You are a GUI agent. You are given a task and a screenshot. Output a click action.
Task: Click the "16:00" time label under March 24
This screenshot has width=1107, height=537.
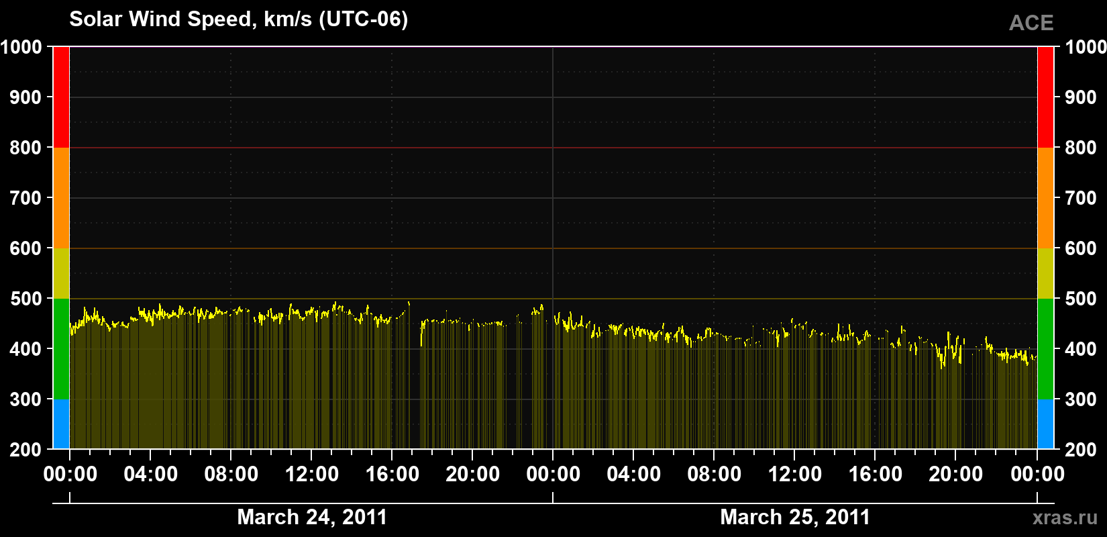pos(392,475)
